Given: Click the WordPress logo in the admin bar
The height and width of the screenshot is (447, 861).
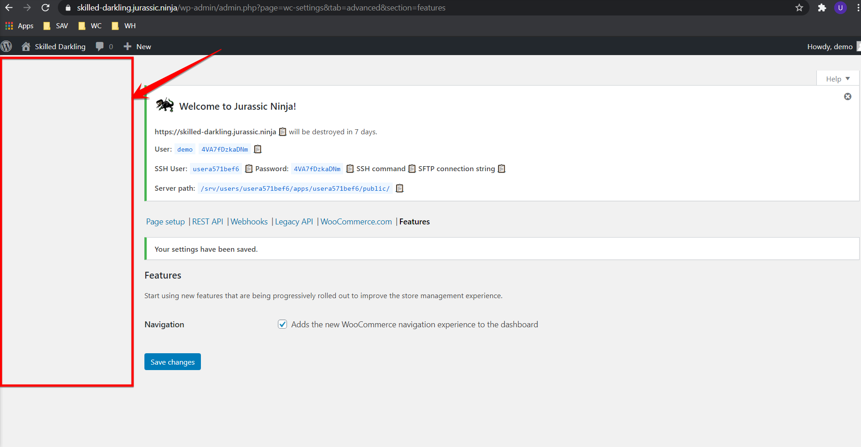Looking at the screenshot, I should pyautogui.click(x=6, y=46).
